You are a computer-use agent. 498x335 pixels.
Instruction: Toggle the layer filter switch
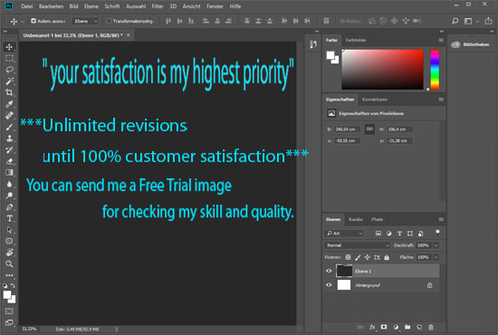[x=437, y=233]
